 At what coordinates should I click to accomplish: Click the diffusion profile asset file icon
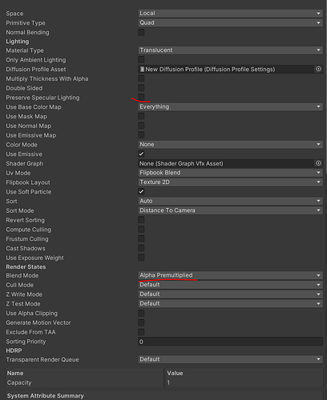click(143, 70)
